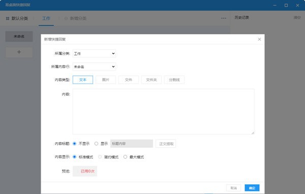Click the 正文提取 button
This screenshot has width=305, height=194.
click(166, 144)
